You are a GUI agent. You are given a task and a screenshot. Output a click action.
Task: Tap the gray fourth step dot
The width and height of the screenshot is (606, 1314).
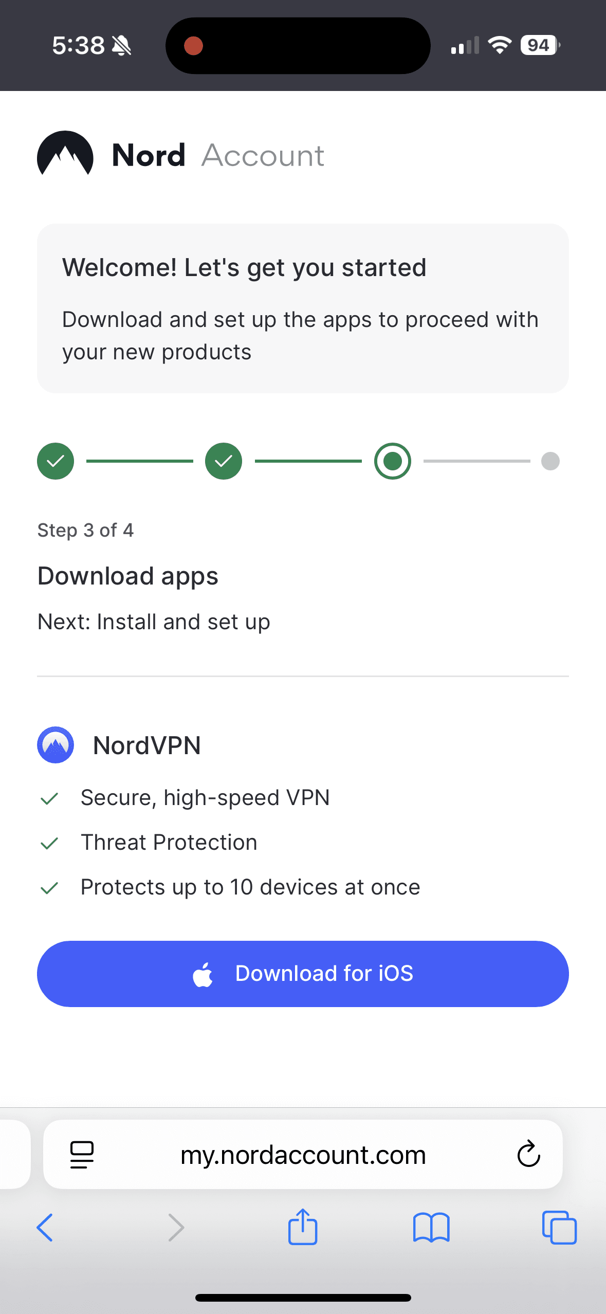(x=550, y=461)
